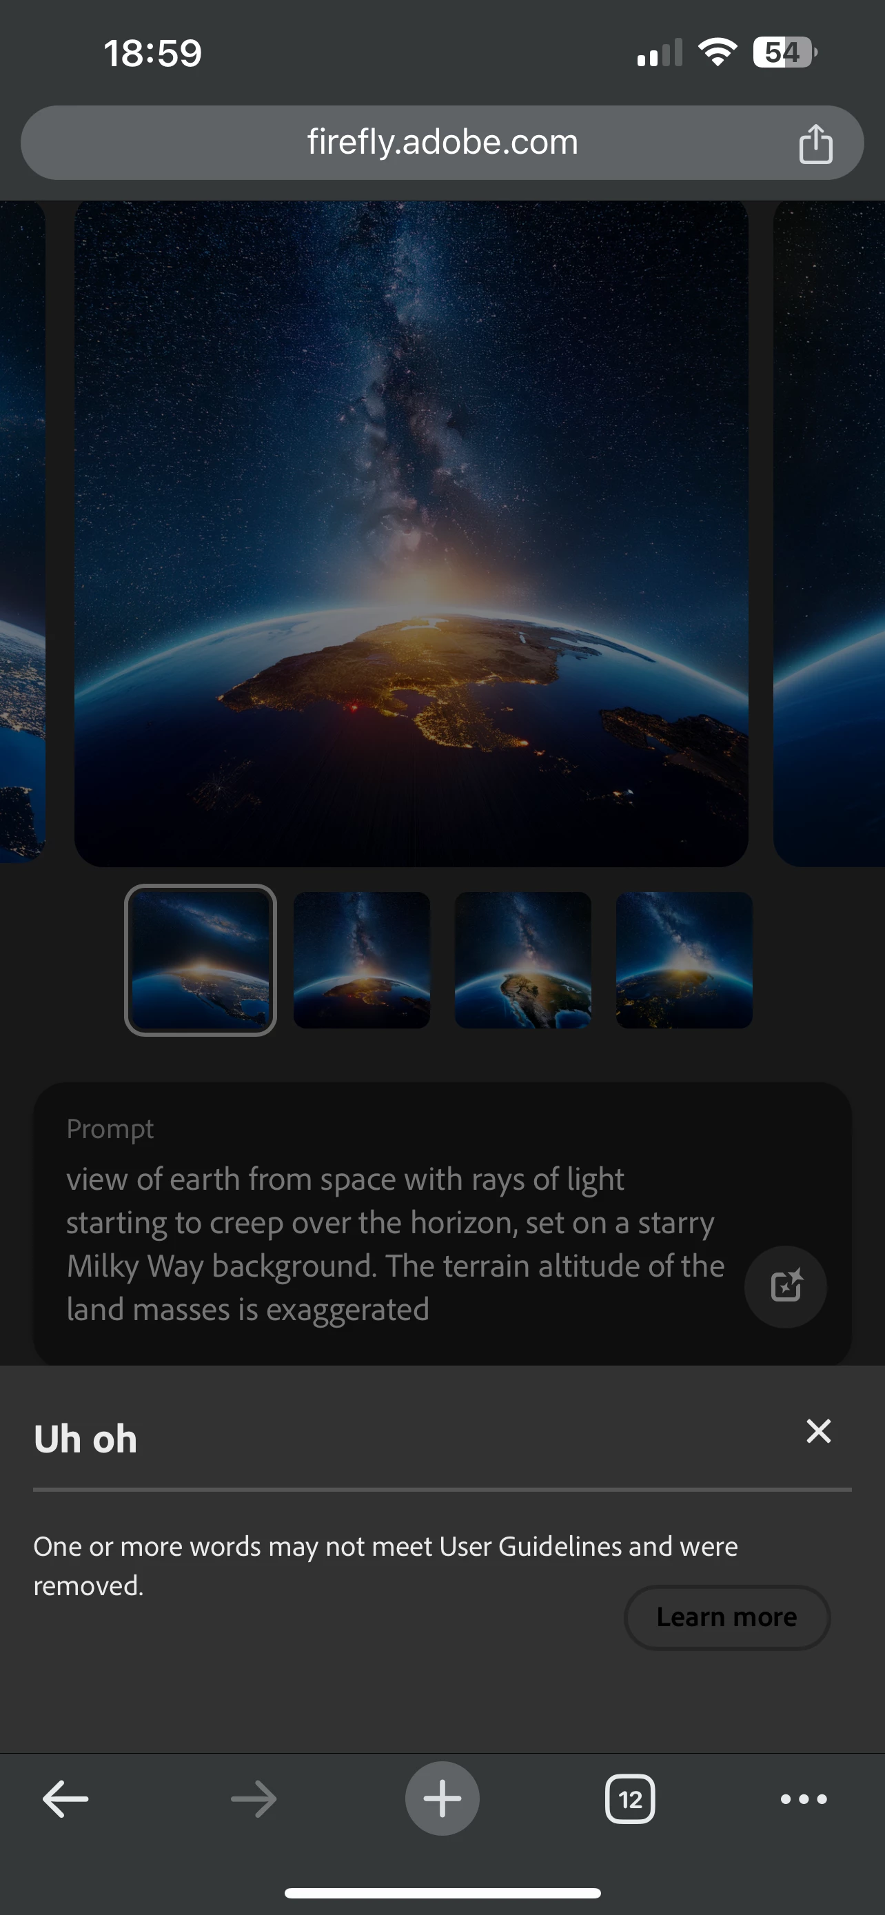
Task: Click the Learn more button
Action: (726, 1618)
